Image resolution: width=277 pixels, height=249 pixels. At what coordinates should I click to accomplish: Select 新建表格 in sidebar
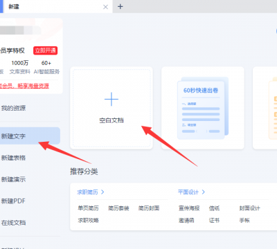[x=13, y=158]
